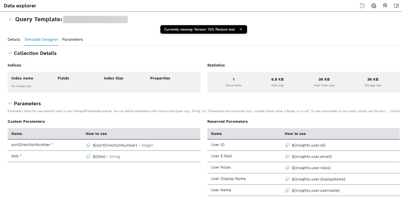Copy the ${insights.user.roles} placeholder
Screen dimensions: 402x198
(x=288, y=168)
